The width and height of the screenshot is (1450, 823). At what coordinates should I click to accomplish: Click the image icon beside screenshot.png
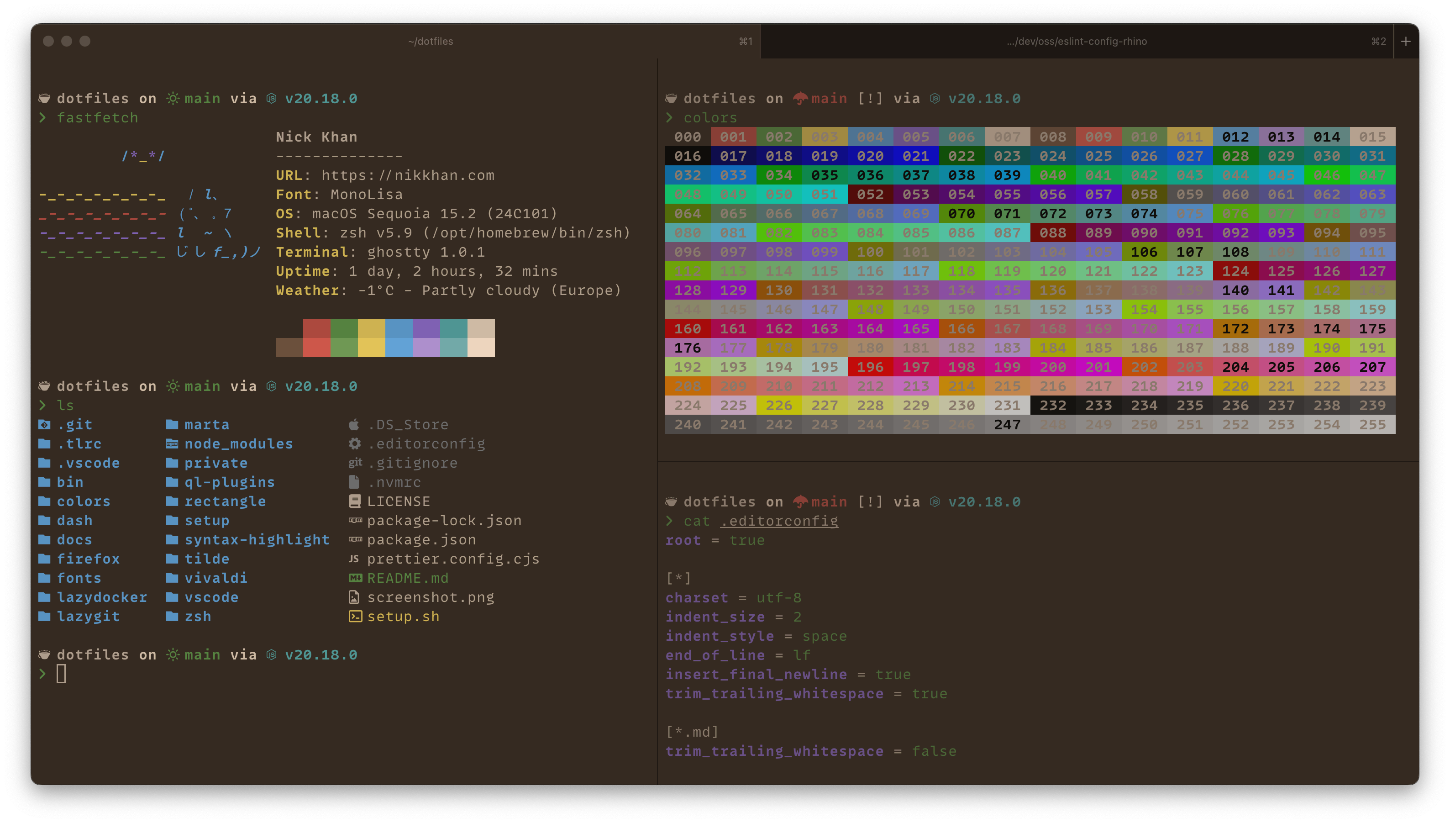coord(354,597)
